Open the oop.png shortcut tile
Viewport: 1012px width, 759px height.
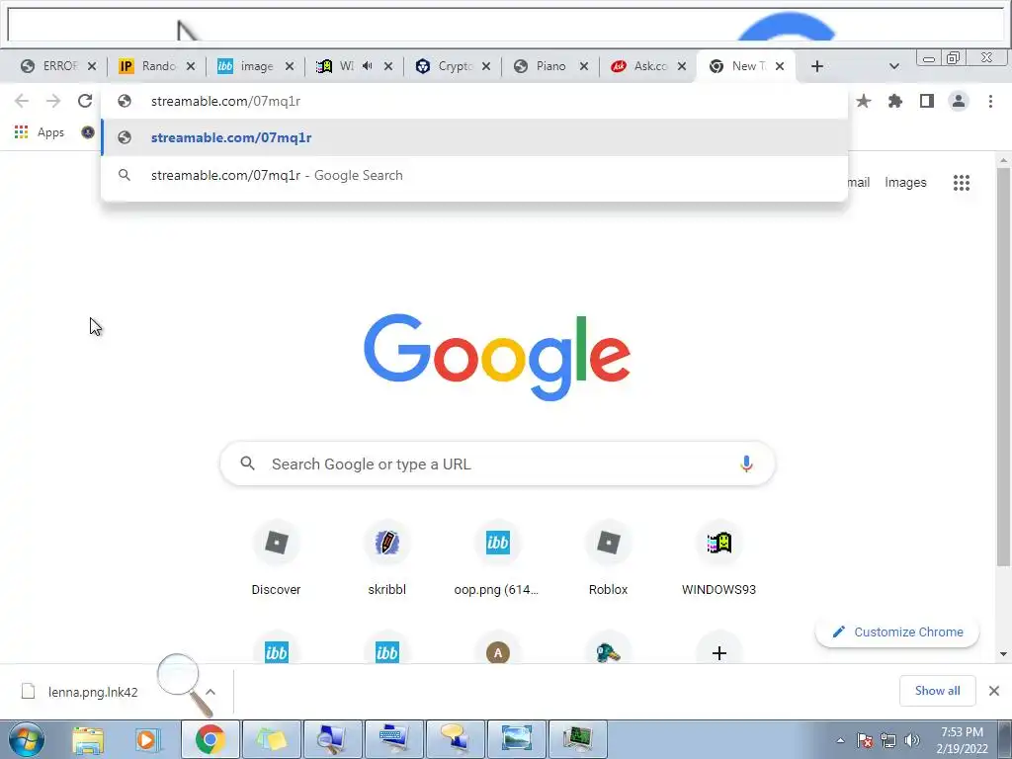pyautogui.click(x=497, y=559)
